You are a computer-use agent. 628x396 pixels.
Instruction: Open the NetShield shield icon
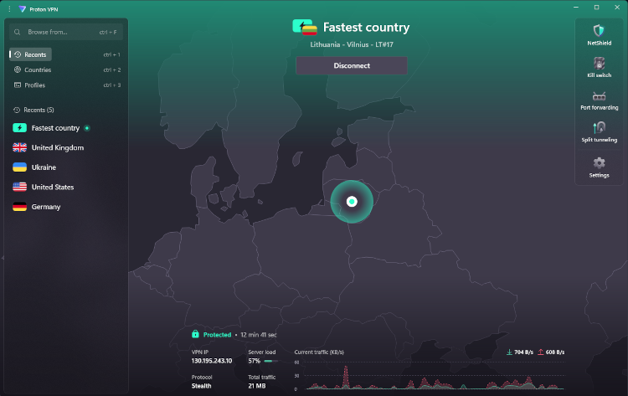(599, 30)
